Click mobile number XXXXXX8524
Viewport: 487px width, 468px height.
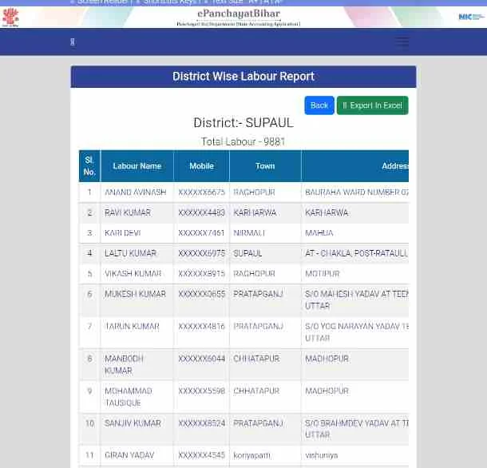(x=201, y=423)
